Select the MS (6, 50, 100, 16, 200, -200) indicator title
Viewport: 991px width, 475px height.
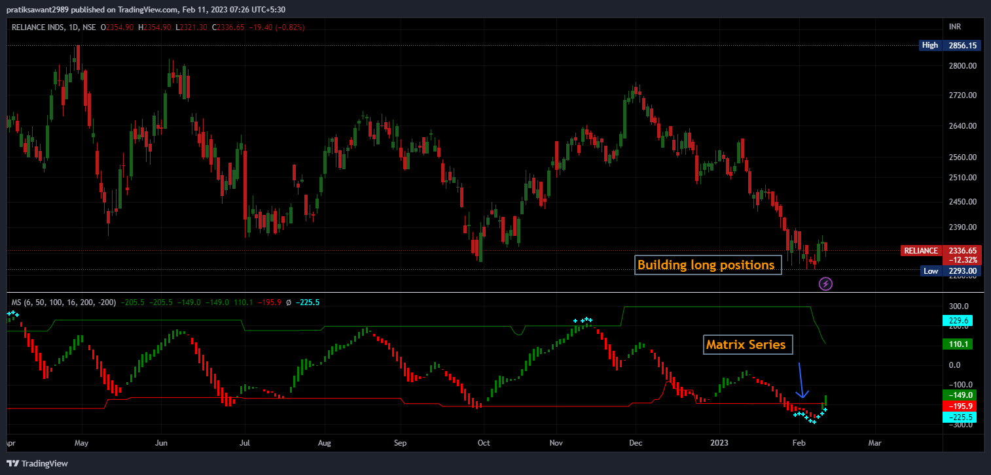click(64, 303)
